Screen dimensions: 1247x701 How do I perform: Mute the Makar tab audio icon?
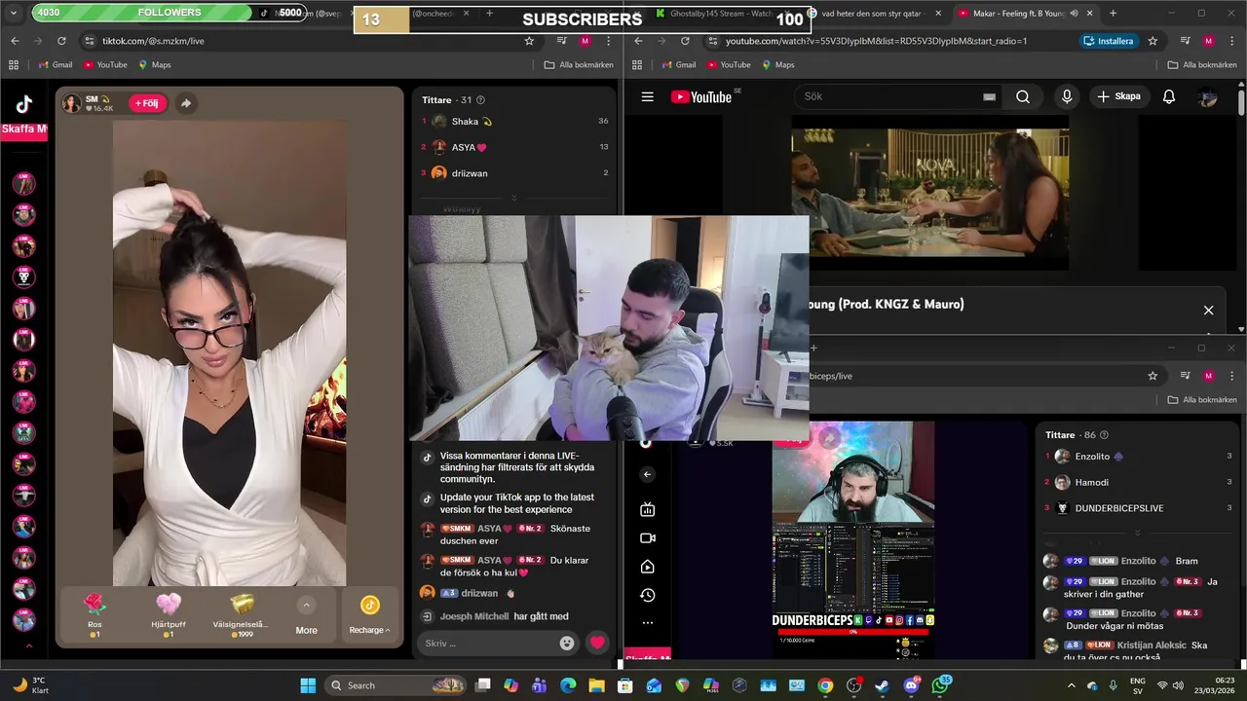click(1074, 14)
